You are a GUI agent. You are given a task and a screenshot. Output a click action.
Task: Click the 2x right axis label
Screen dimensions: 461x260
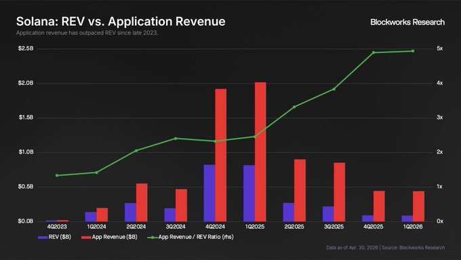point(439,152)
